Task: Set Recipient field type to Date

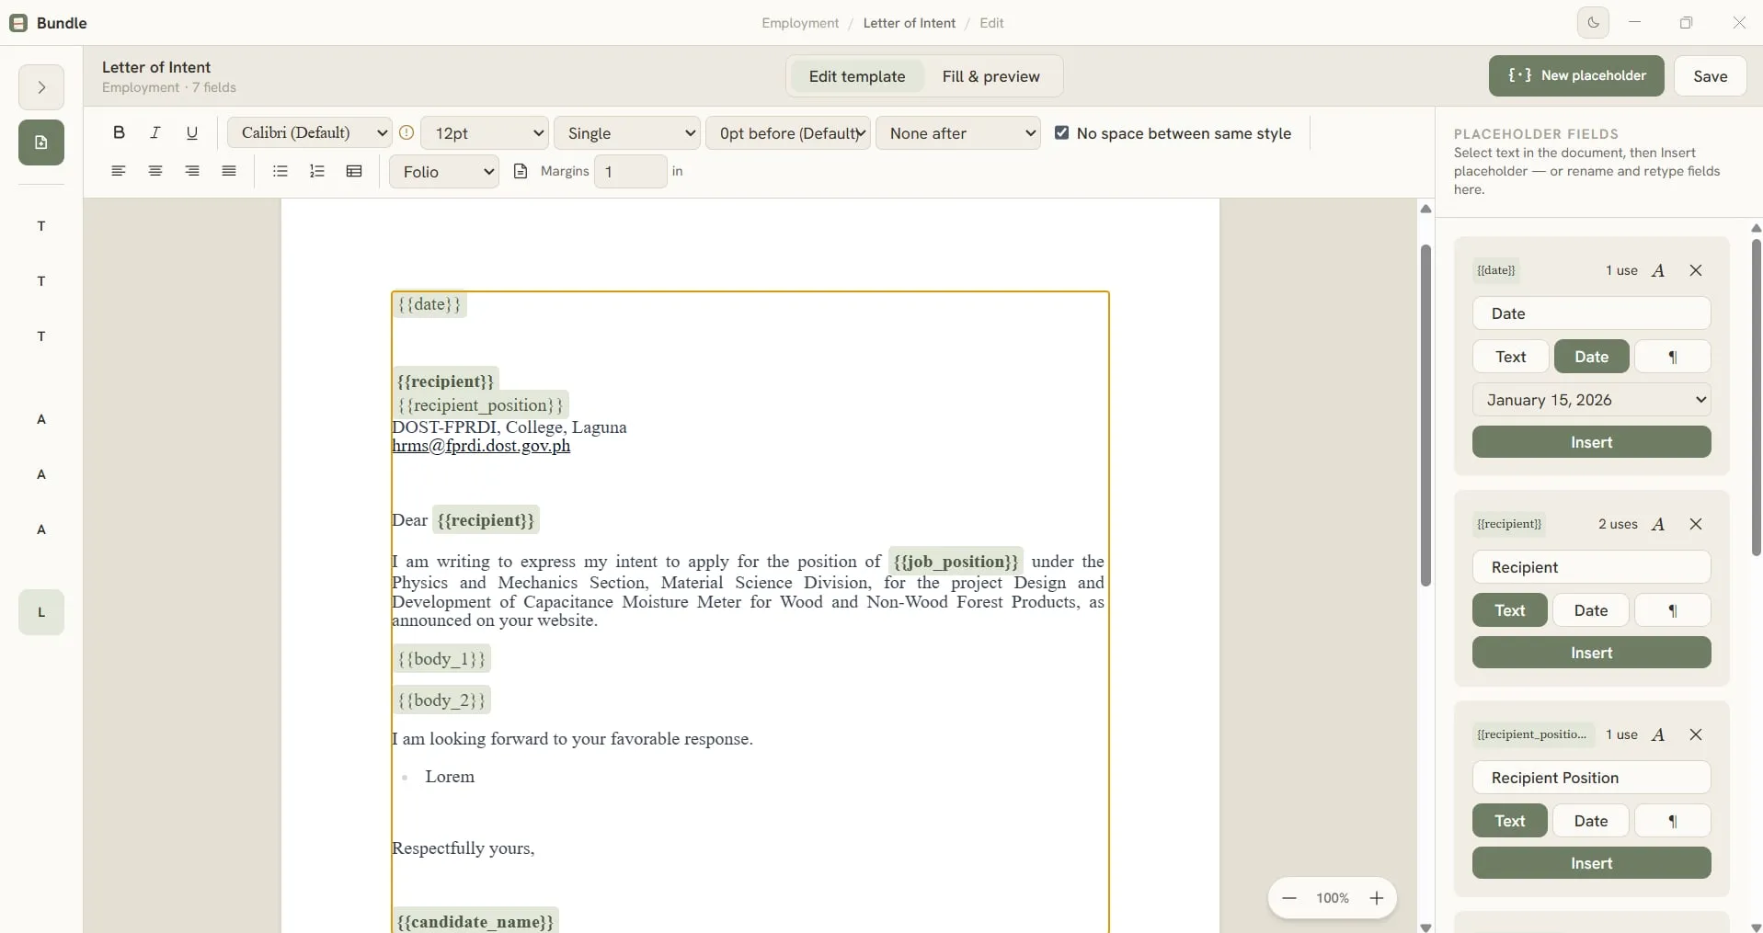Action: (1591, 610)
